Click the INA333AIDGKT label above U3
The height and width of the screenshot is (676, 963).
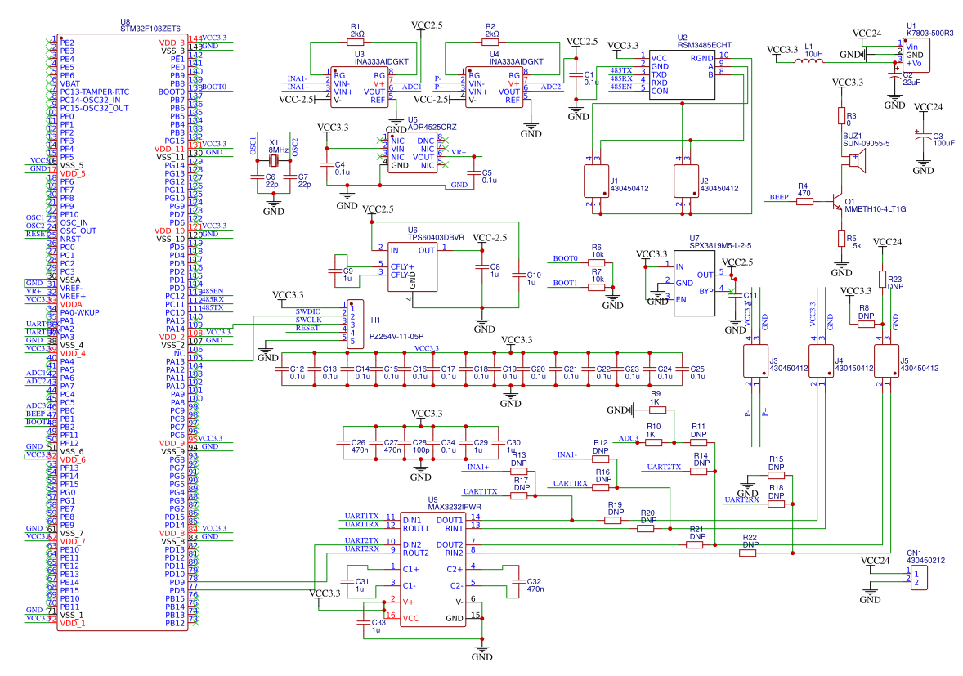pos(382,61)
